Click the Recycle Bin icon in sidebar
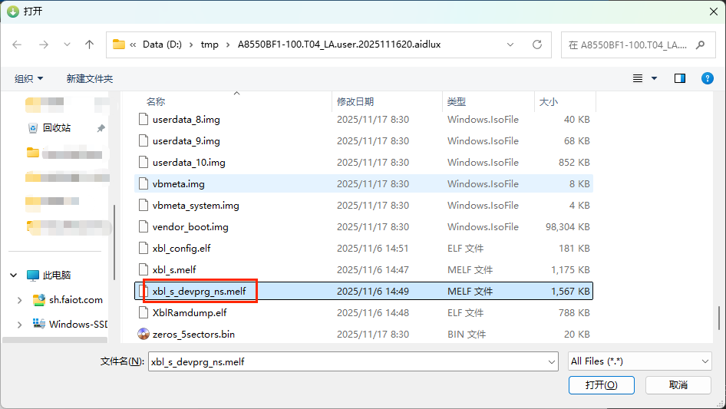 [x=33, y=127]
